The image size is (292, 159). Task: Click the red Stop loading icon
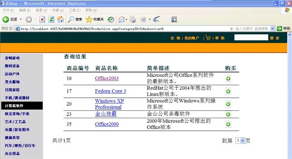[x=42, y=19]
